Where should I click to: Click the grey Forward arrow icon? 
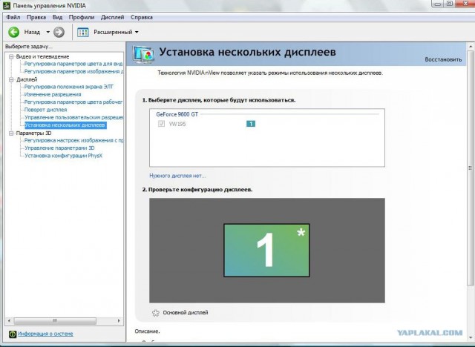(x=59, y=32)
